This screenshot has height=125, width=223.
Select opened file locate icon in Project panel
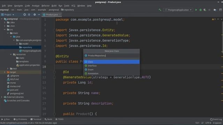[25, 15]
